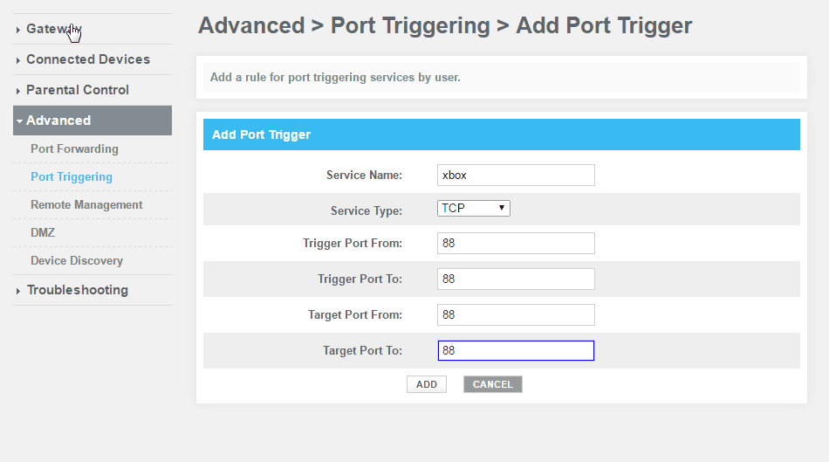
Task: Expand the Gateway menu arrow
Action: tap(18, 30)
